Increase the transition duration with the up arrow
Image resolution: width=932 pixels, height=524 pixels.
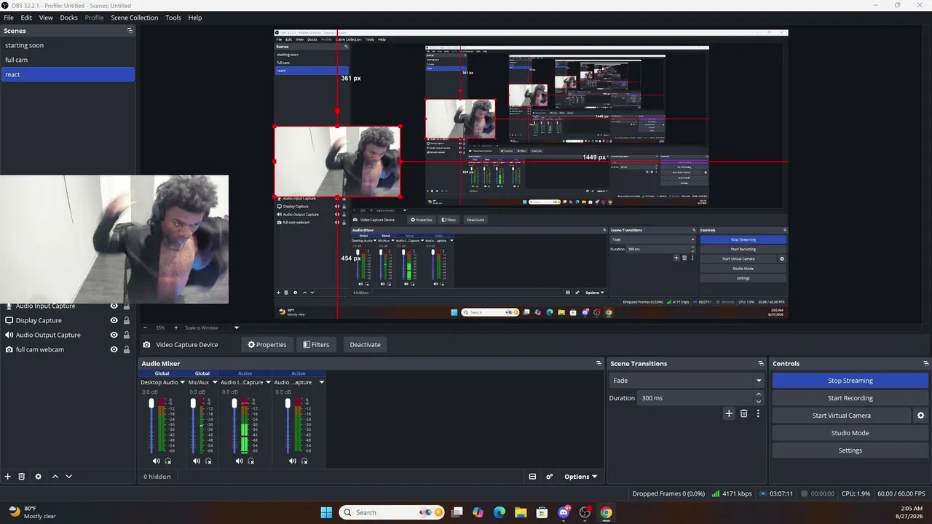(759, 394)
